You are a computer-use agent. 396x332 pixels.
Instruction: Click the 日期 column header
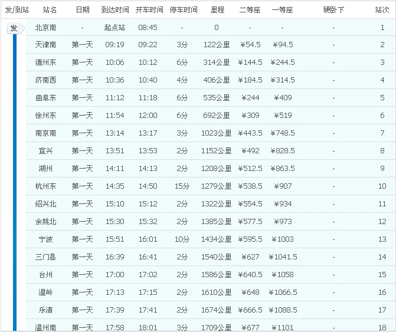[83, 10]
